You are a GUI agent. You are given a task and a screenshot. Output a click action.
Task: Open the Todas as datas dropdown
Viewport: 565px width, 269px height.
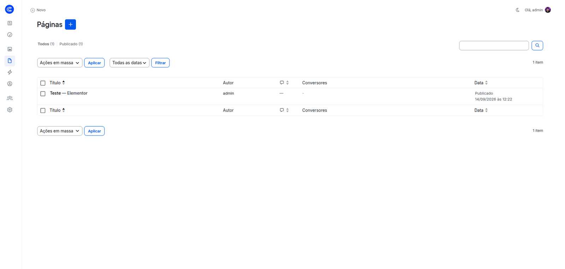pyautogui.click(x=129, y=63)
